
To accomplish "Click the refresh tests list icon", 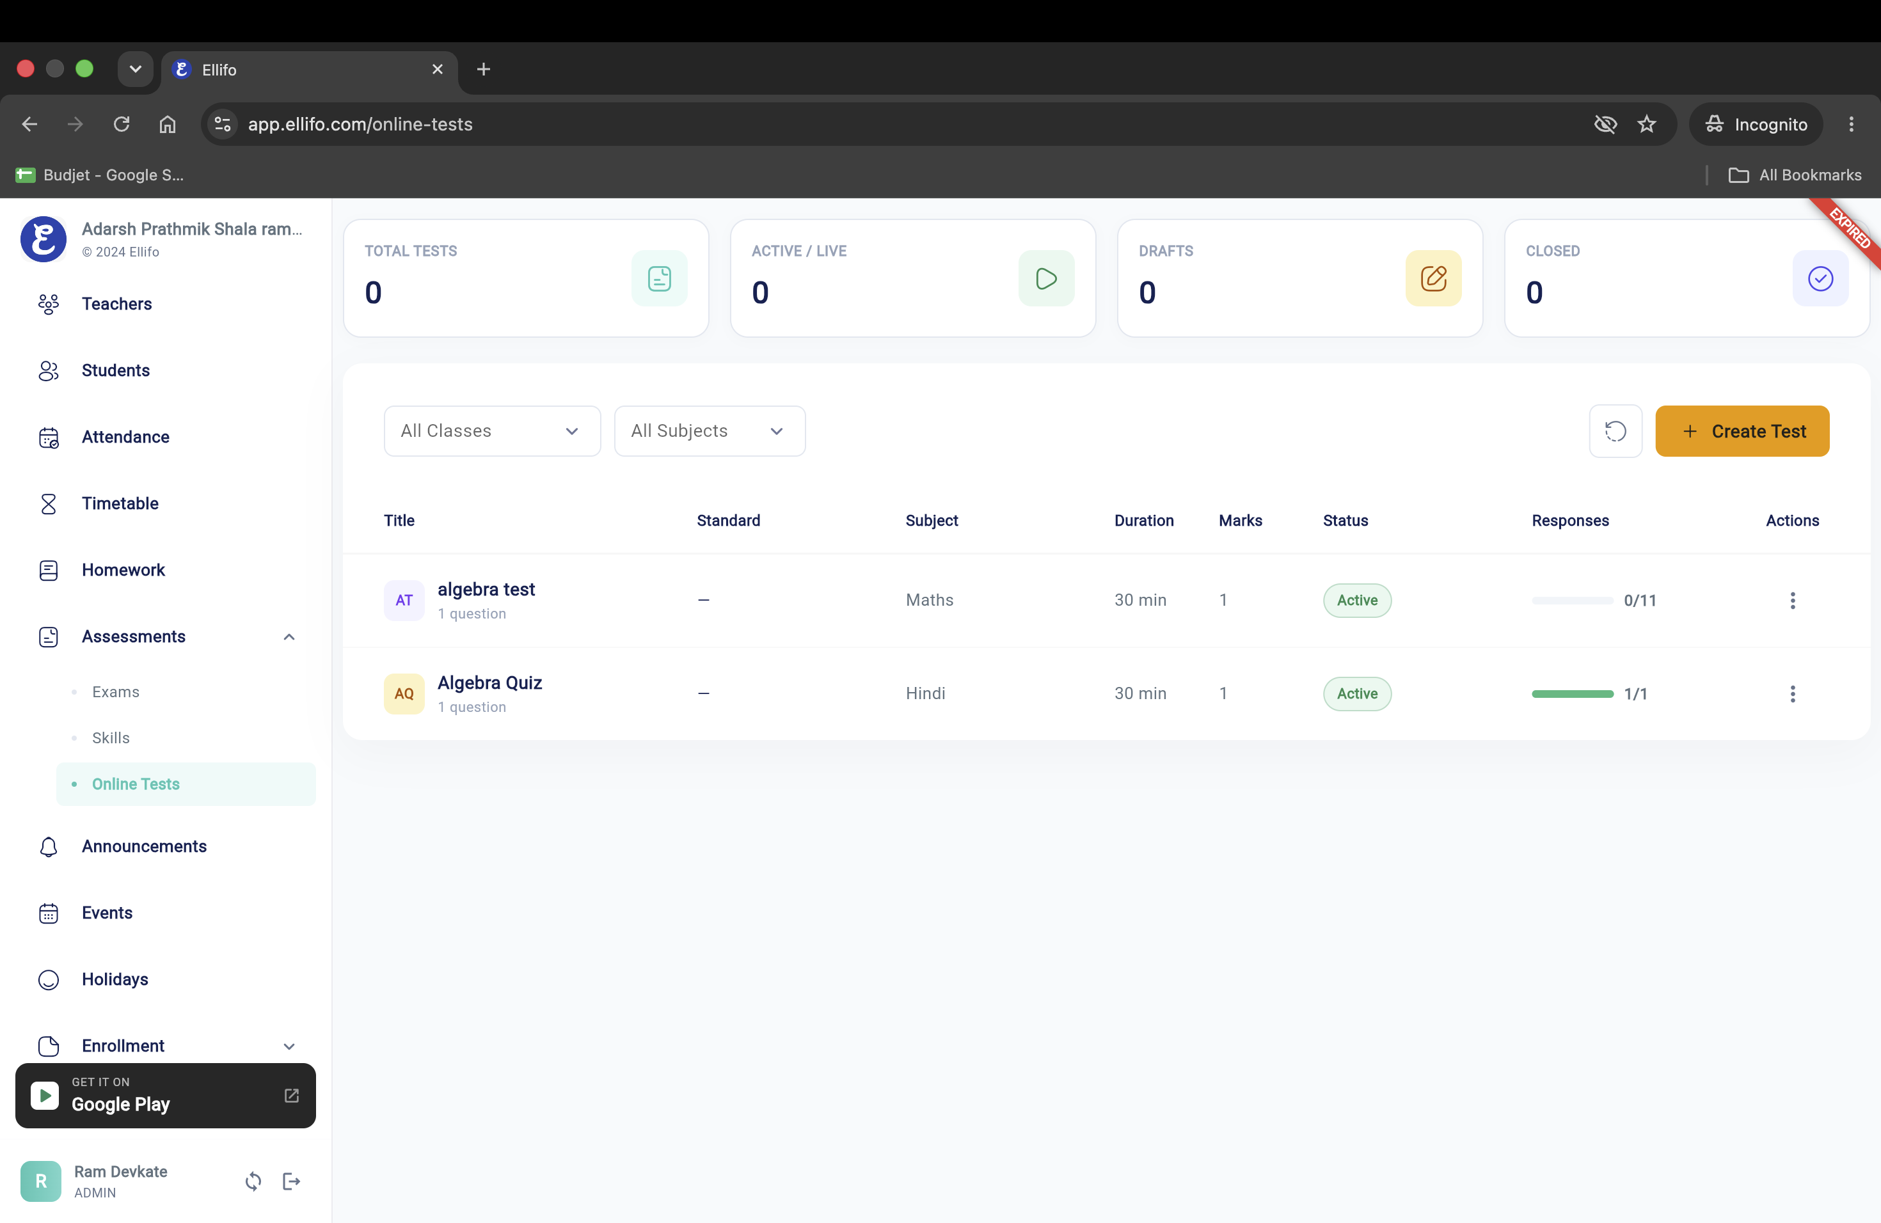I will point(1615,430).
